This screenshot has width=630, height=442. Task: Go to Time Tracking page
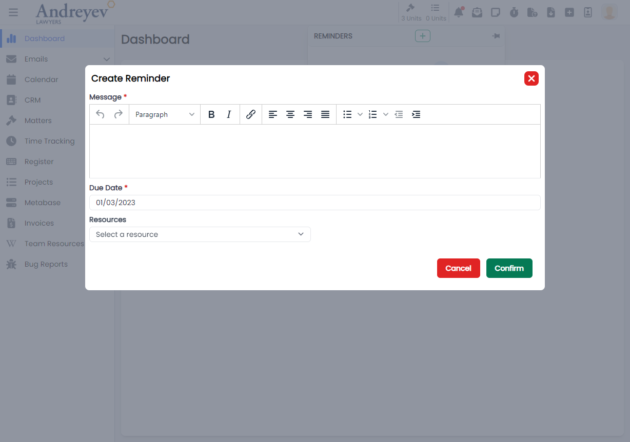[x=49, y=141]
